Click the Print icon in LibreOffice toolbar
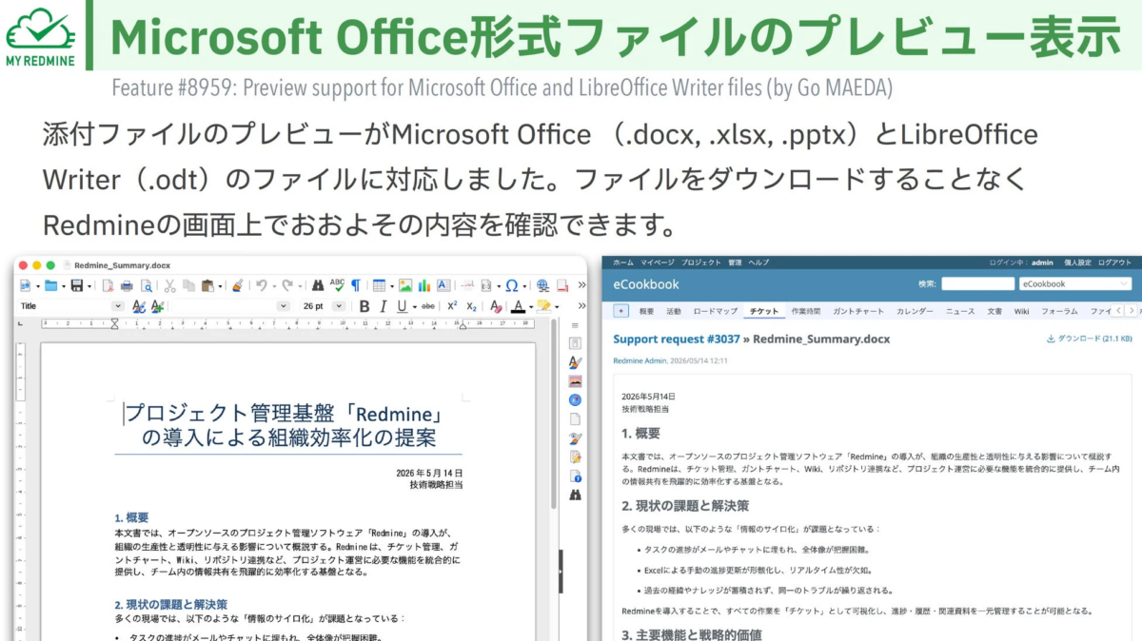 tap(127, 284)
